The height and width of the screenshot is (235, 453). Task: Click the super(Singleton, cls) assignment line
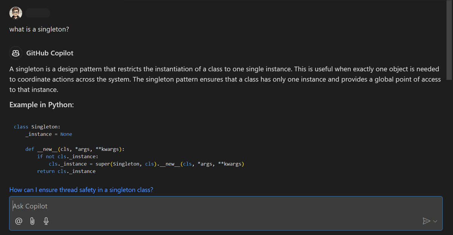pyautogui.click(x=146, y=164)
